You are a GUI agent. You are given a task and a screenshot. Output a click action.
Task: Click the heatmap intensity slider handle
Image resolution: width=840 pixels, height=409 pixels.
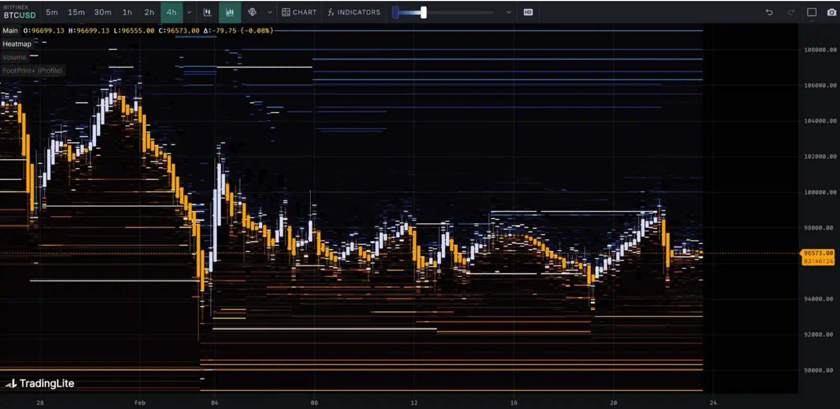click(424, 12)
